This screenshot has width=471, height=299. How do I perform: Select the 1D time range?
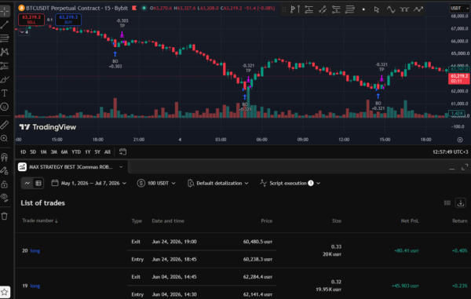pyautogui.click(x=23, y=152)
